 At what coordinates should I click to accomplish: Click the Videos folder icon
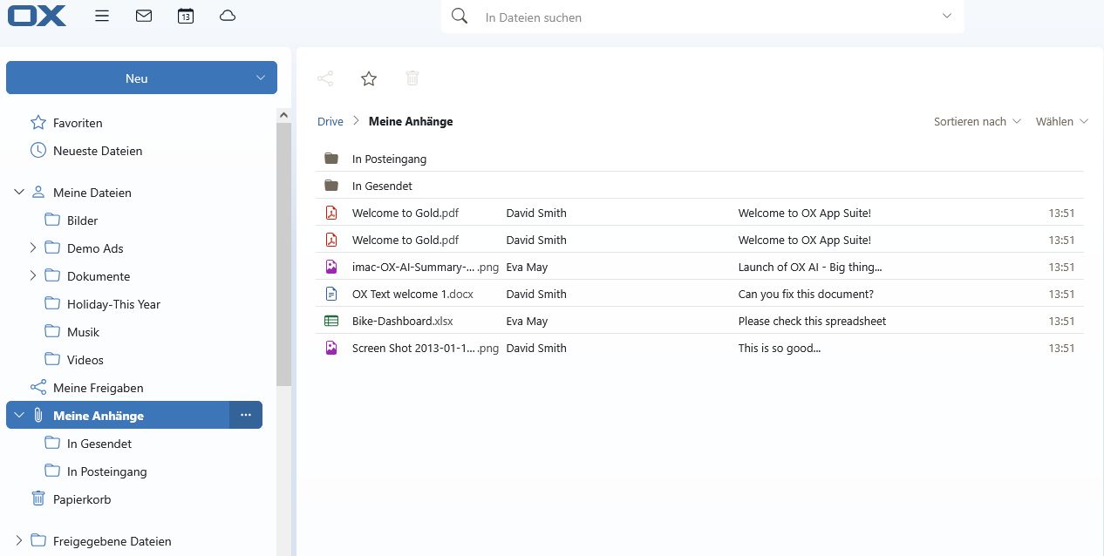point(52,359)
